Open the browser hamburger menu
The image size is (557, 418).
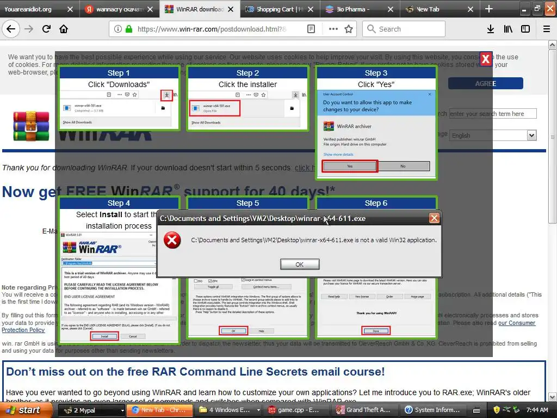pos(546,29)
